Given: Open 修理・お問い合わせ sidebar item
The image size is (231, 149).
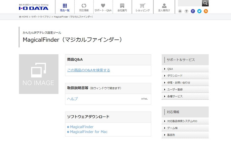Looking at the screenshot, I should [185, 83].
